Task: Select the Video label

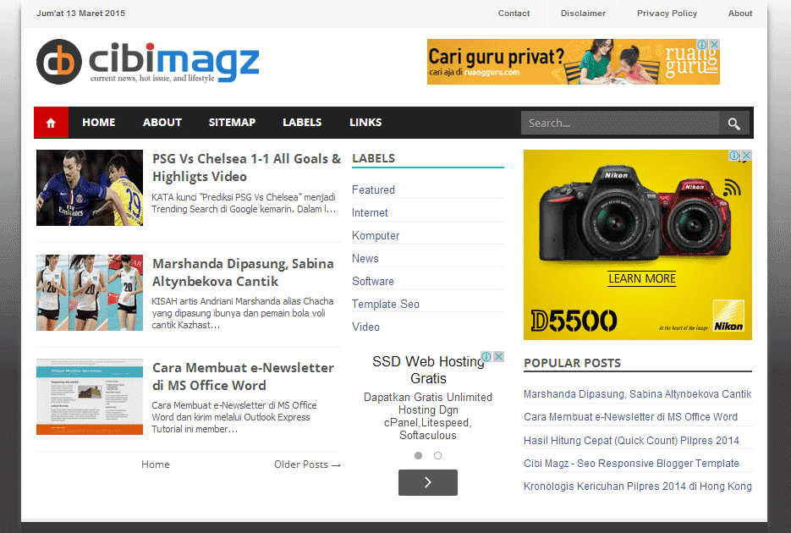Action: pos(365,327)
